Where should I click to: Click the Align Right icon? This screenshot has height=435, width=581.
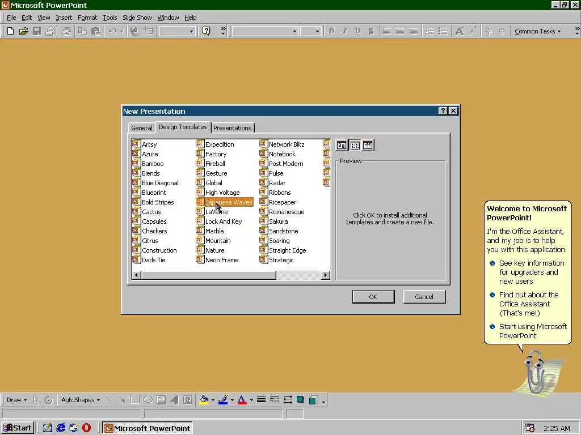point(413,31)
